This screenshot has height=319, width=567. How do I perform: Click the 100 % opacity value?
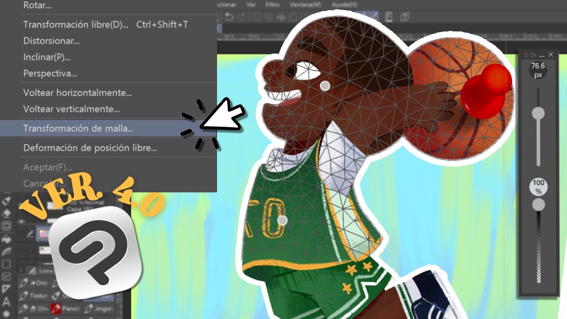pos(538,187)
